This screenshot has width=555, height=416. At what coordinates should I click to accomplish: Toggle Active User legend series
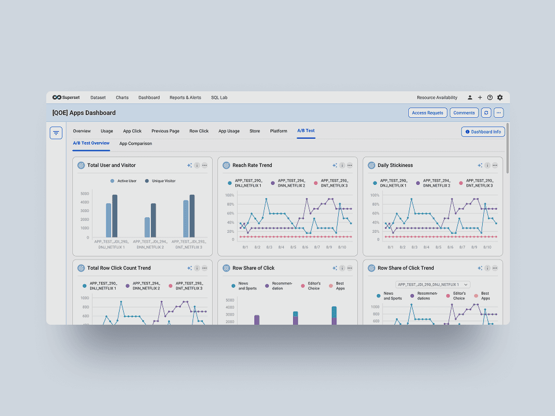click(x=123, y=181)
